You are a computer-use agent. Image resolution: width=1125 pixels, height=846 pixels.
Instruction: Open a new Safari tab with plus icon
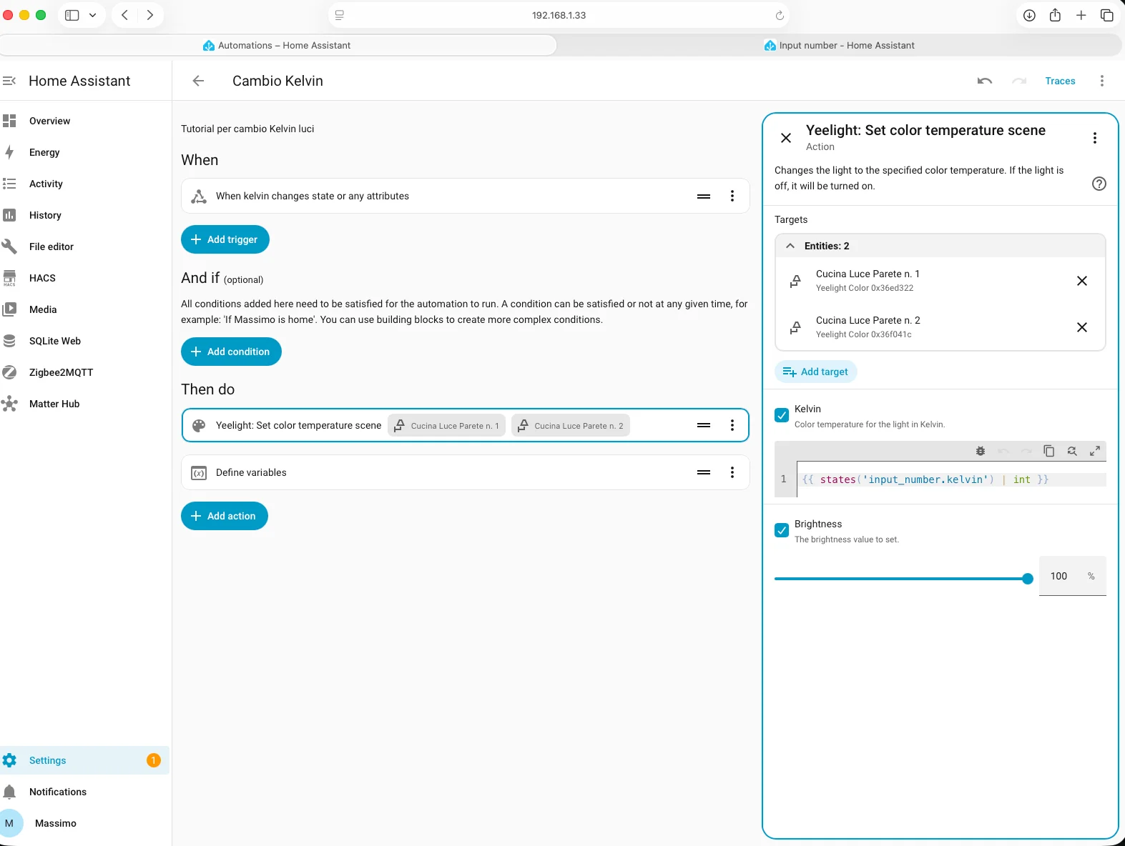(1081, 15)
